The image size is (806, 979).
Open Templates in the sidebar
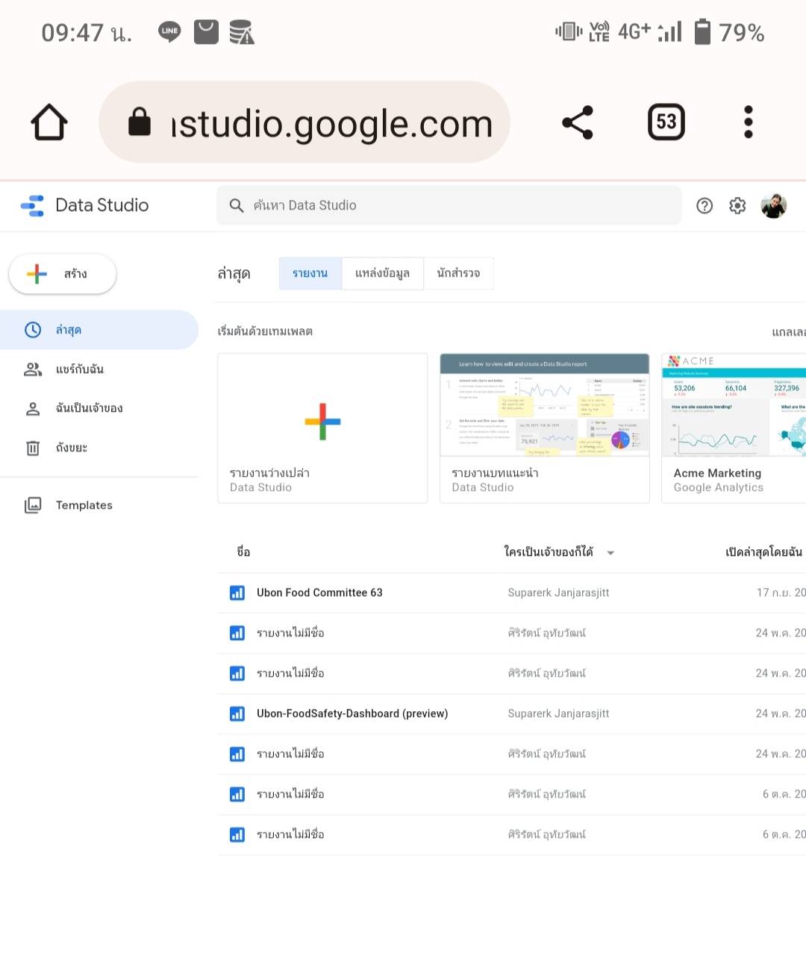(x=84, y=505)
